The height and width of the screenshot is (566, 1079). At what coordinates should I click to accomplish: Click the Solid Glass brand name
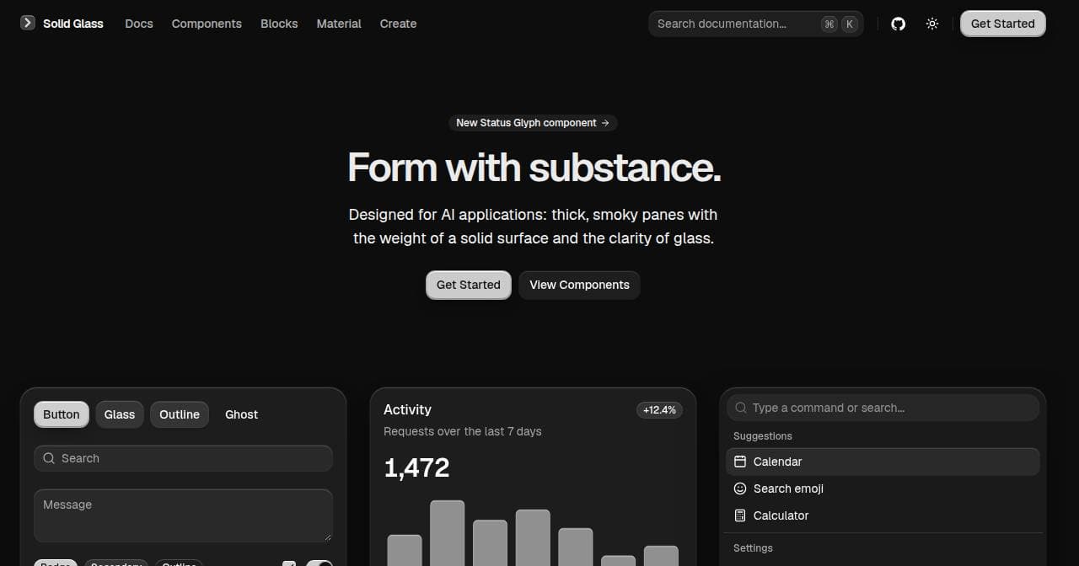(x=73, y=24)
